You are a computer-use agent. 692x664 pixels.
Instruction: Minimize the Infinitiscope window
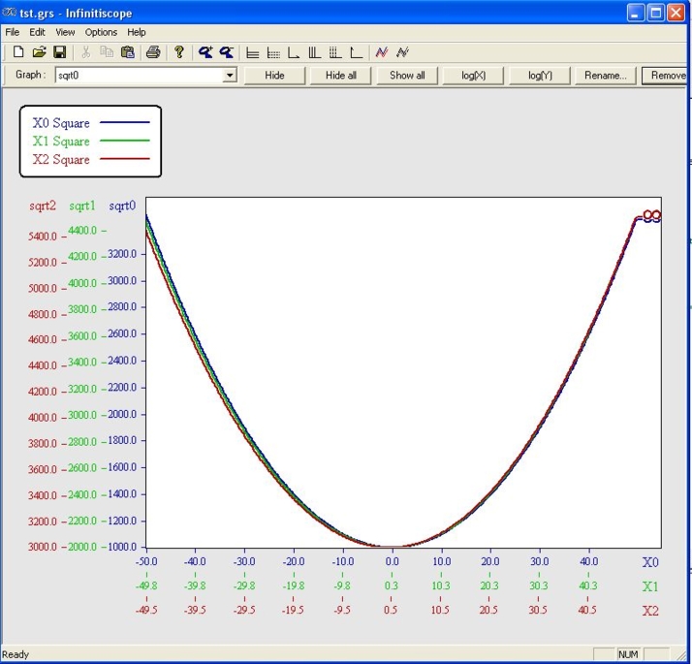point(635,13)
